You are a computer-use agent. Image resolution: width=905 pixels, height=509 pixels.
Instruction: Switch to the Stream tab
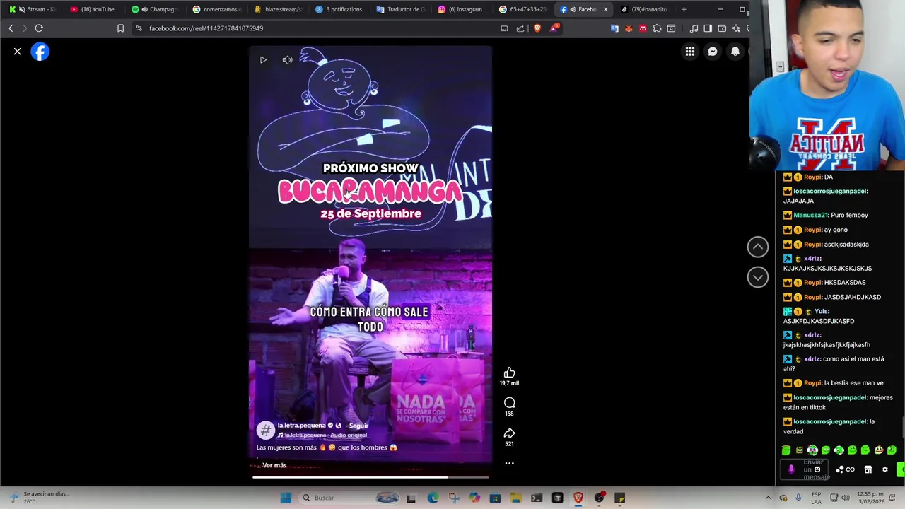coord(33,9)
